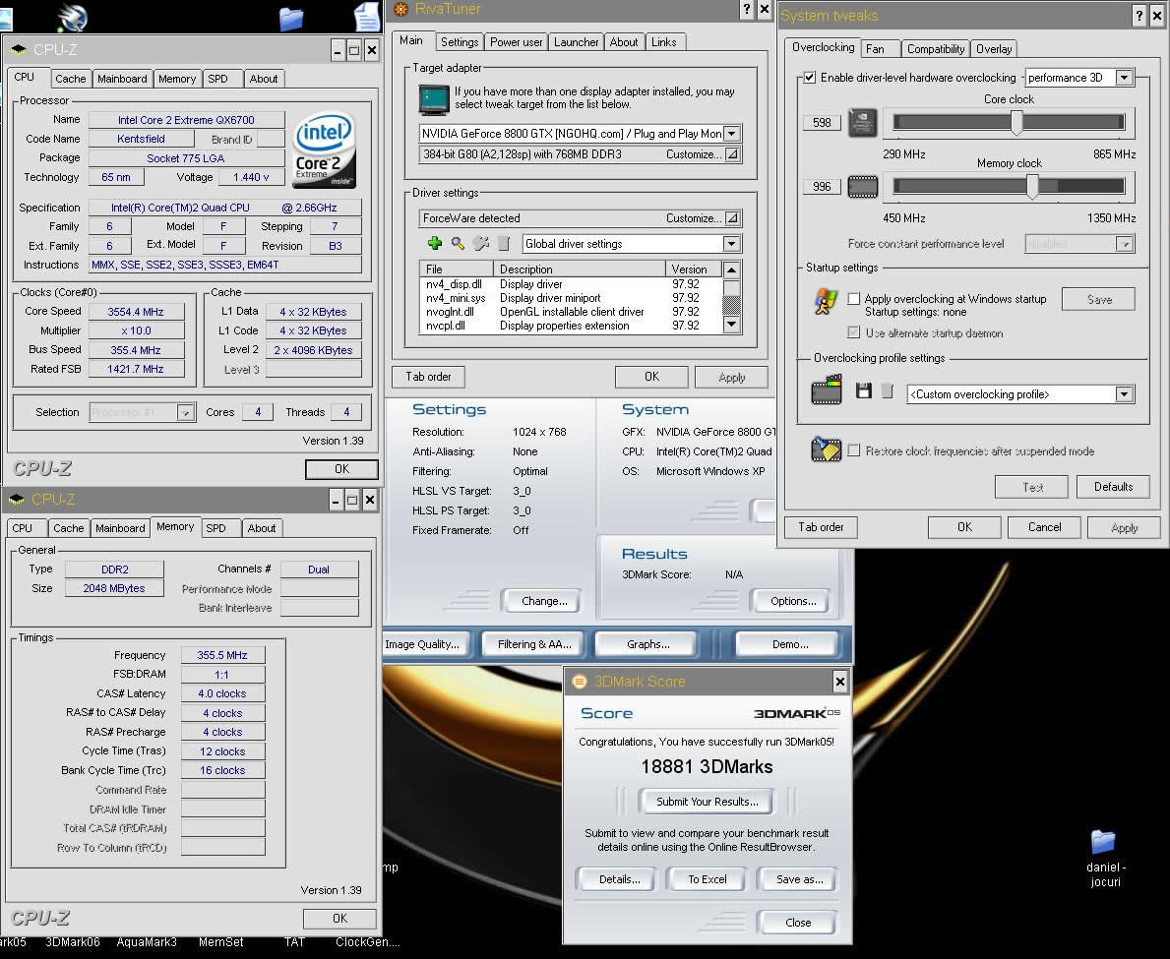The height and width of the screenshot is (959, 1170).
Task: Click the memory chip icon beside the Memory clock slider
Action: [863, 187]
